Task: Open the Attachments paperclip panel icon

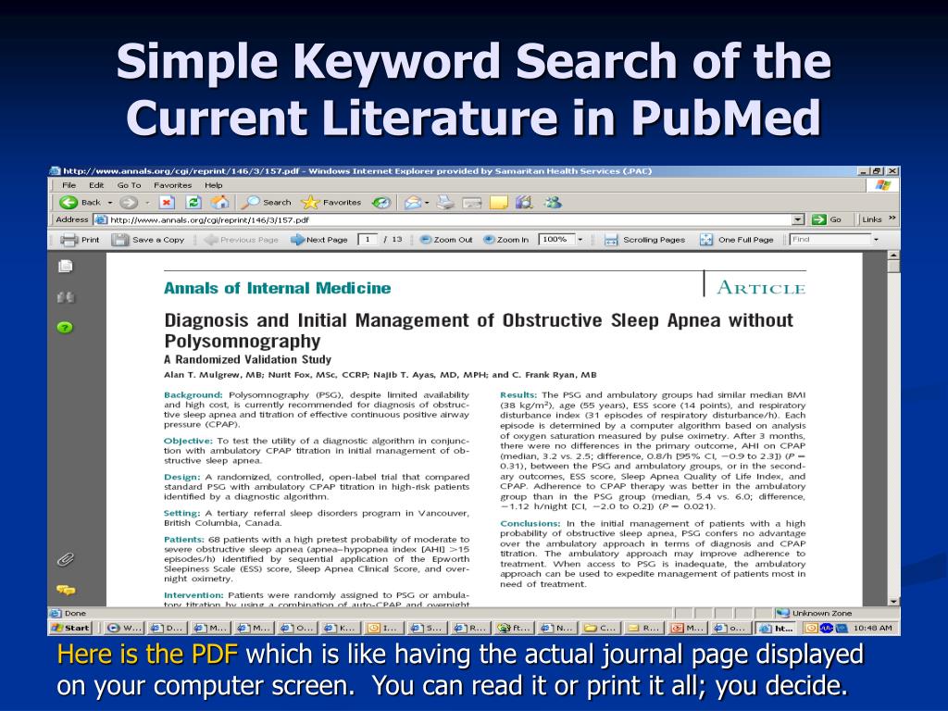Action: (66, 559)
